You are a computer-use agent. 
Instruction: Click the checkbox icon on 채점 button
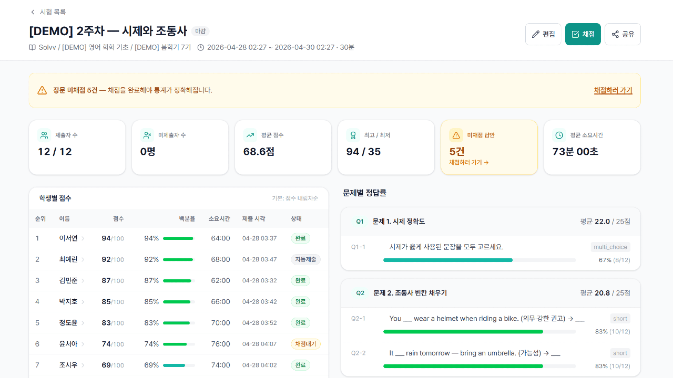[575, 34]
